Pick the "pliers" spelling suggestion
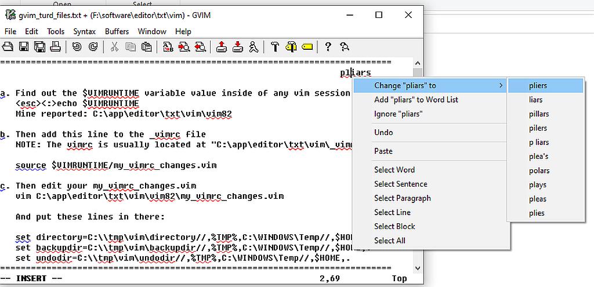This screenshot has width=594, height=287. [x=545, y=86]
